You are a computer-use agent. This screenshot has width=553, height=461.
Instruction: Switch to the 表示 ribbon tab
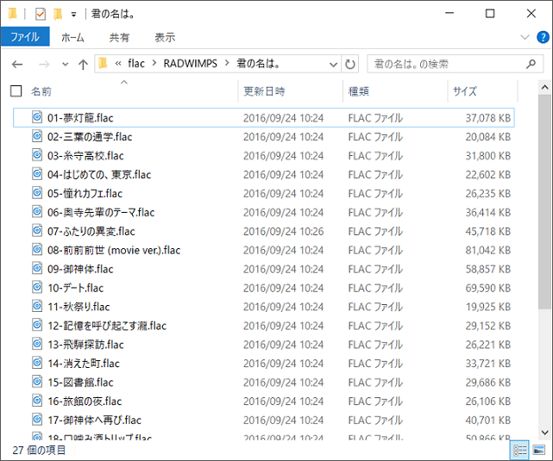click(x=165, y=37)
